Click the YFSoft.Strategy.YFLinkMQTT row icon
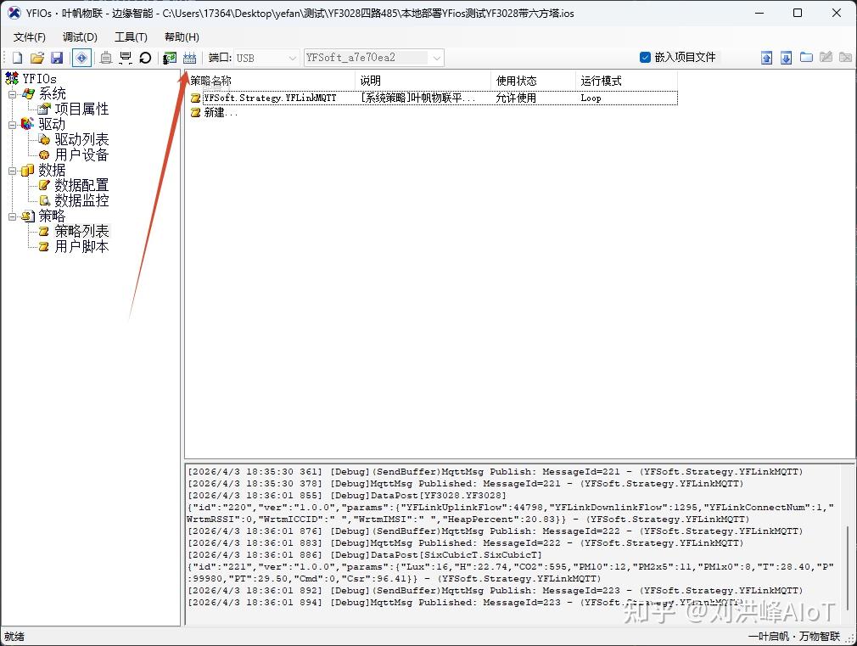The width and height of the screenshot is (857, 646). coord(196,98)
